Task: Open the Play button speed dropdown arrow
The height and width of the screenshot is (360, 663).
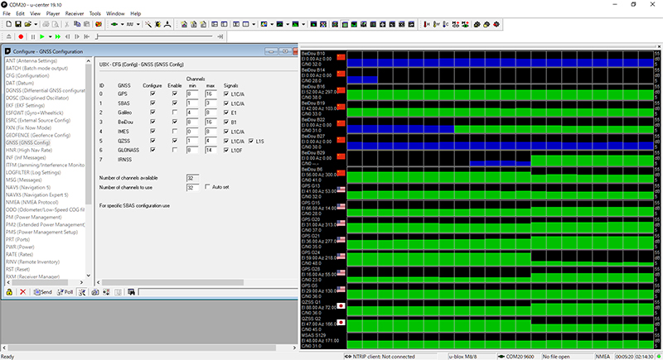Action: tap(49, 37)
